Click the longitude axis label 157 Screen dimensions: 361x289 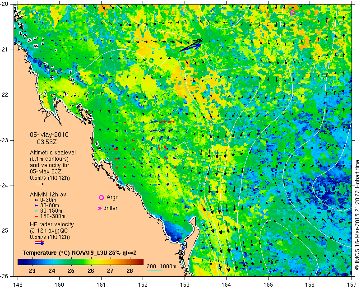coord(352,284)
